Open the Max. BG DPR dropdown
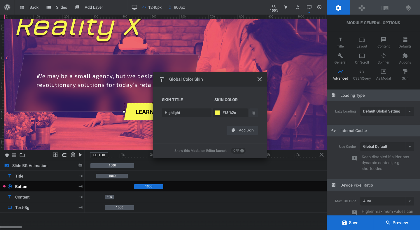 pos(387,201)
